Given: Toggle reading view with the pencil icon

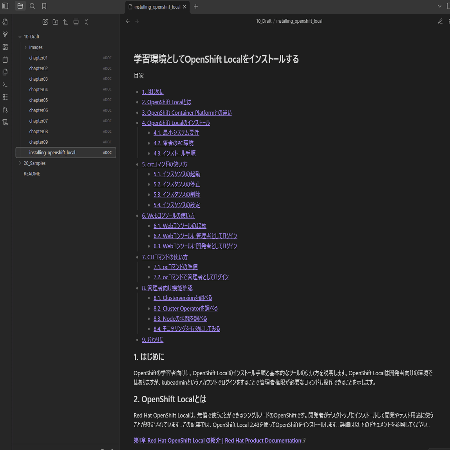Looking at the screenshot, I should pos(440,21).
